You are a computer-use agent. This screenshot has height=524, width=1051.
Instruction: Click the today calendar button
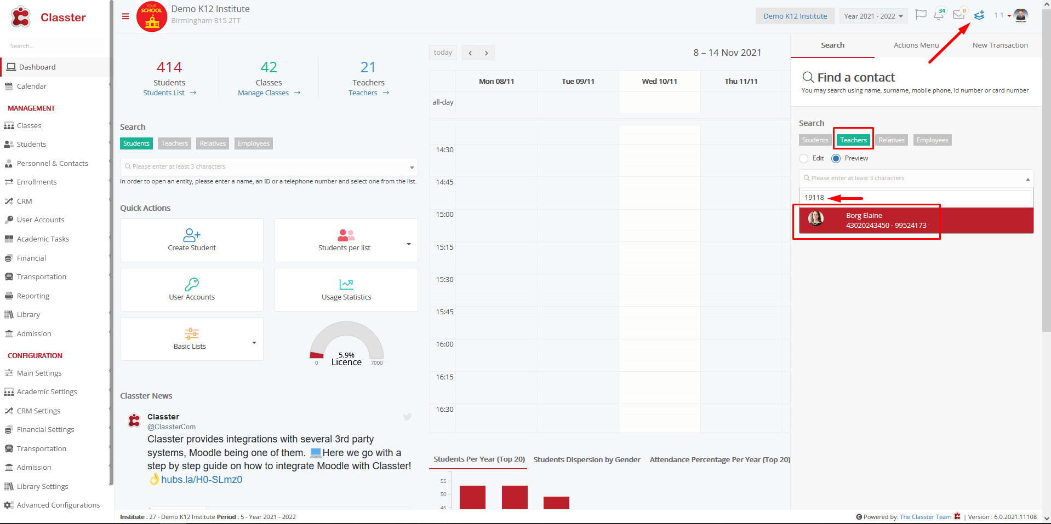(x=443, y=53)
